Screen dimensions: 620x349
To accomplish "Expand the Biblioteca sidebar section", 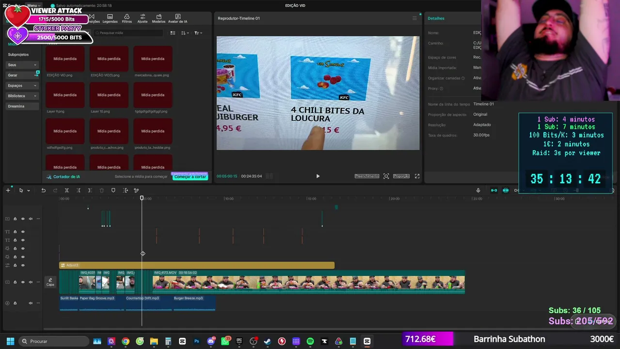I will [x=22, y=96].
